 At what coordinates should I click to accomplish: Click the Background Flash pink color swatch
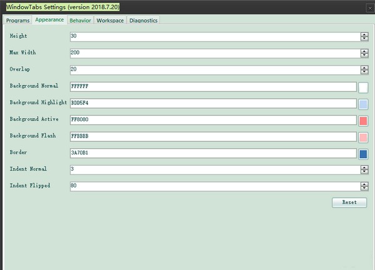(x=363, y=137)
